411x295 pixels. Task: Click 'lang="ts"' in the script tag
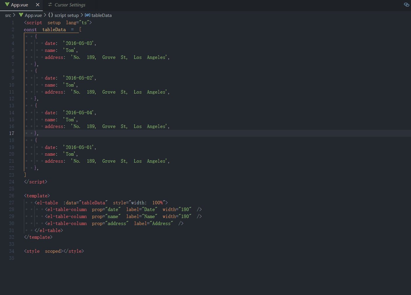(x=77, y=22)
